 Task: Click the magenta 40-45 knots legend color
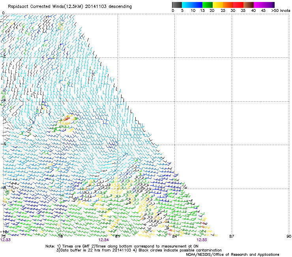(x=259, y=5)
